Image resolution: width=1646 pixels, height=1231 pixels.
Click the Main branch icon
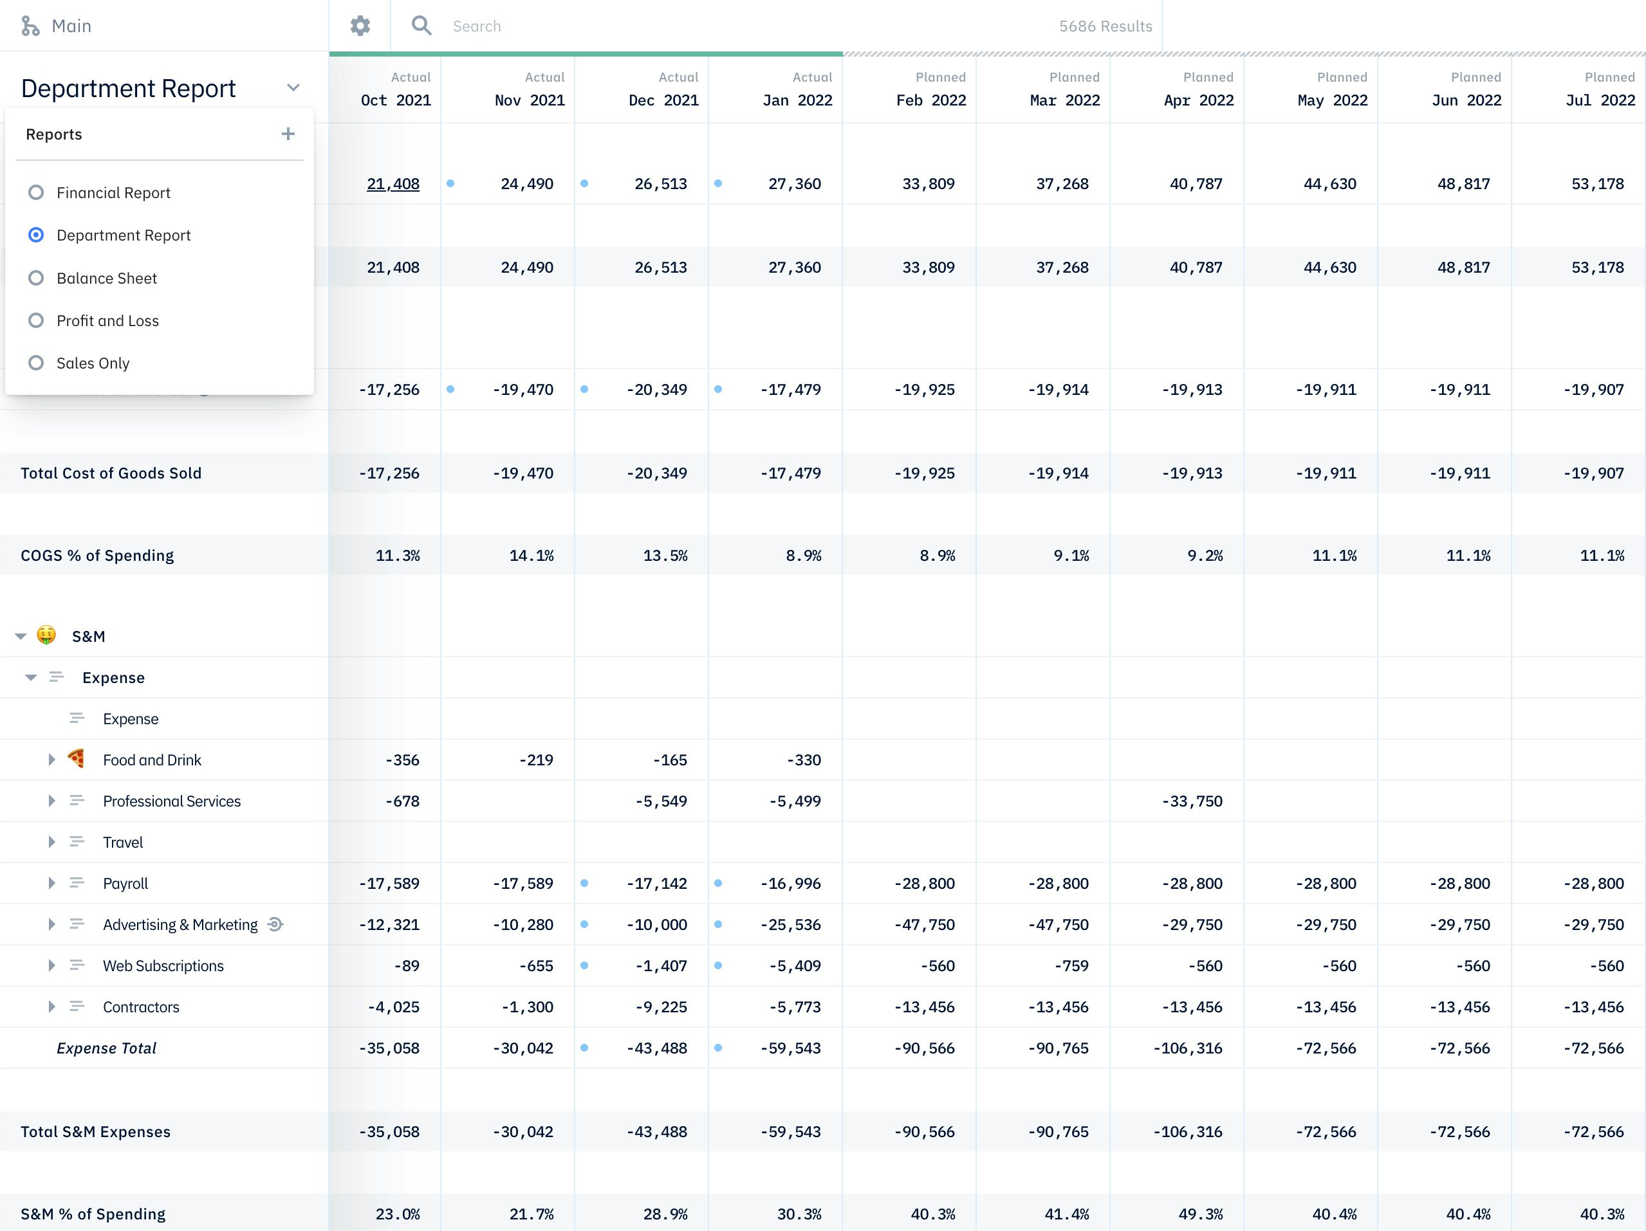pyautogui.click(x=30, y=26)
